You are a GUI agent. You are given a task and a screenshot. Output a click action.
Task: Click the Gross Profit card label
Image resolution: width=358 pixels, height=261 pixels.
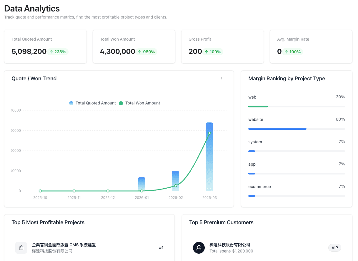coord(200,39)
